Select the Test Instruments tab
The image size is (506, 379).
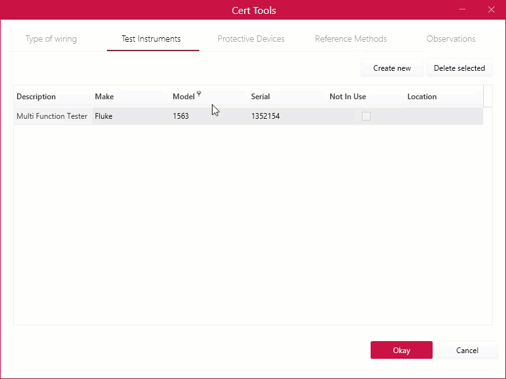[x=152, y=39]
